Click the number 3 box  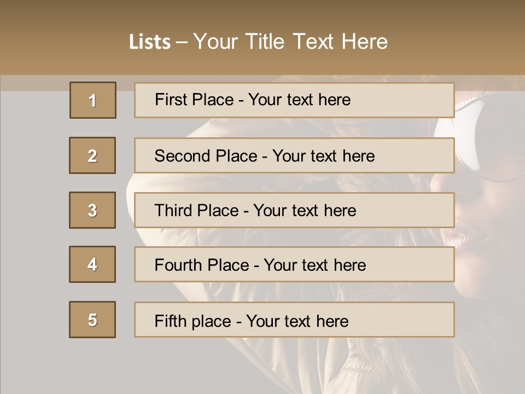92,210
